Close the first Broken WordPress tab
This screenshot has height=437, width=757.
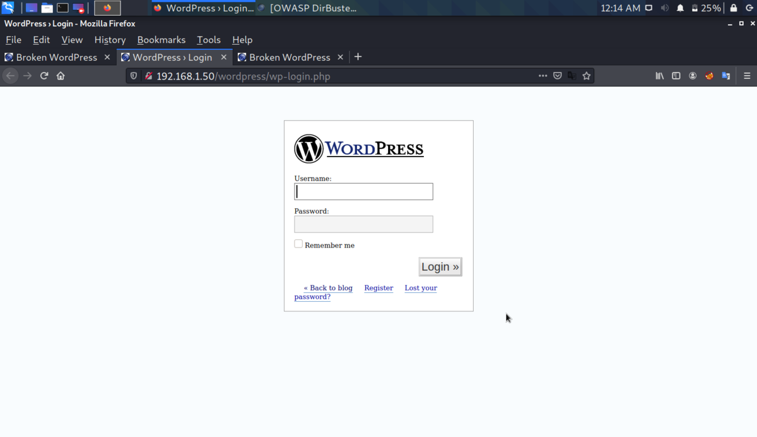[x=107, y=57]
